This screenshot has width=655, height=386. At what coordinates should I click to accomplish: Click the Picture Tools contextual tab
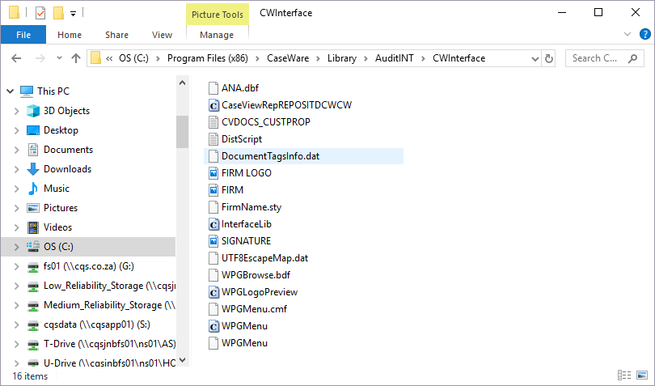point(218,15)
